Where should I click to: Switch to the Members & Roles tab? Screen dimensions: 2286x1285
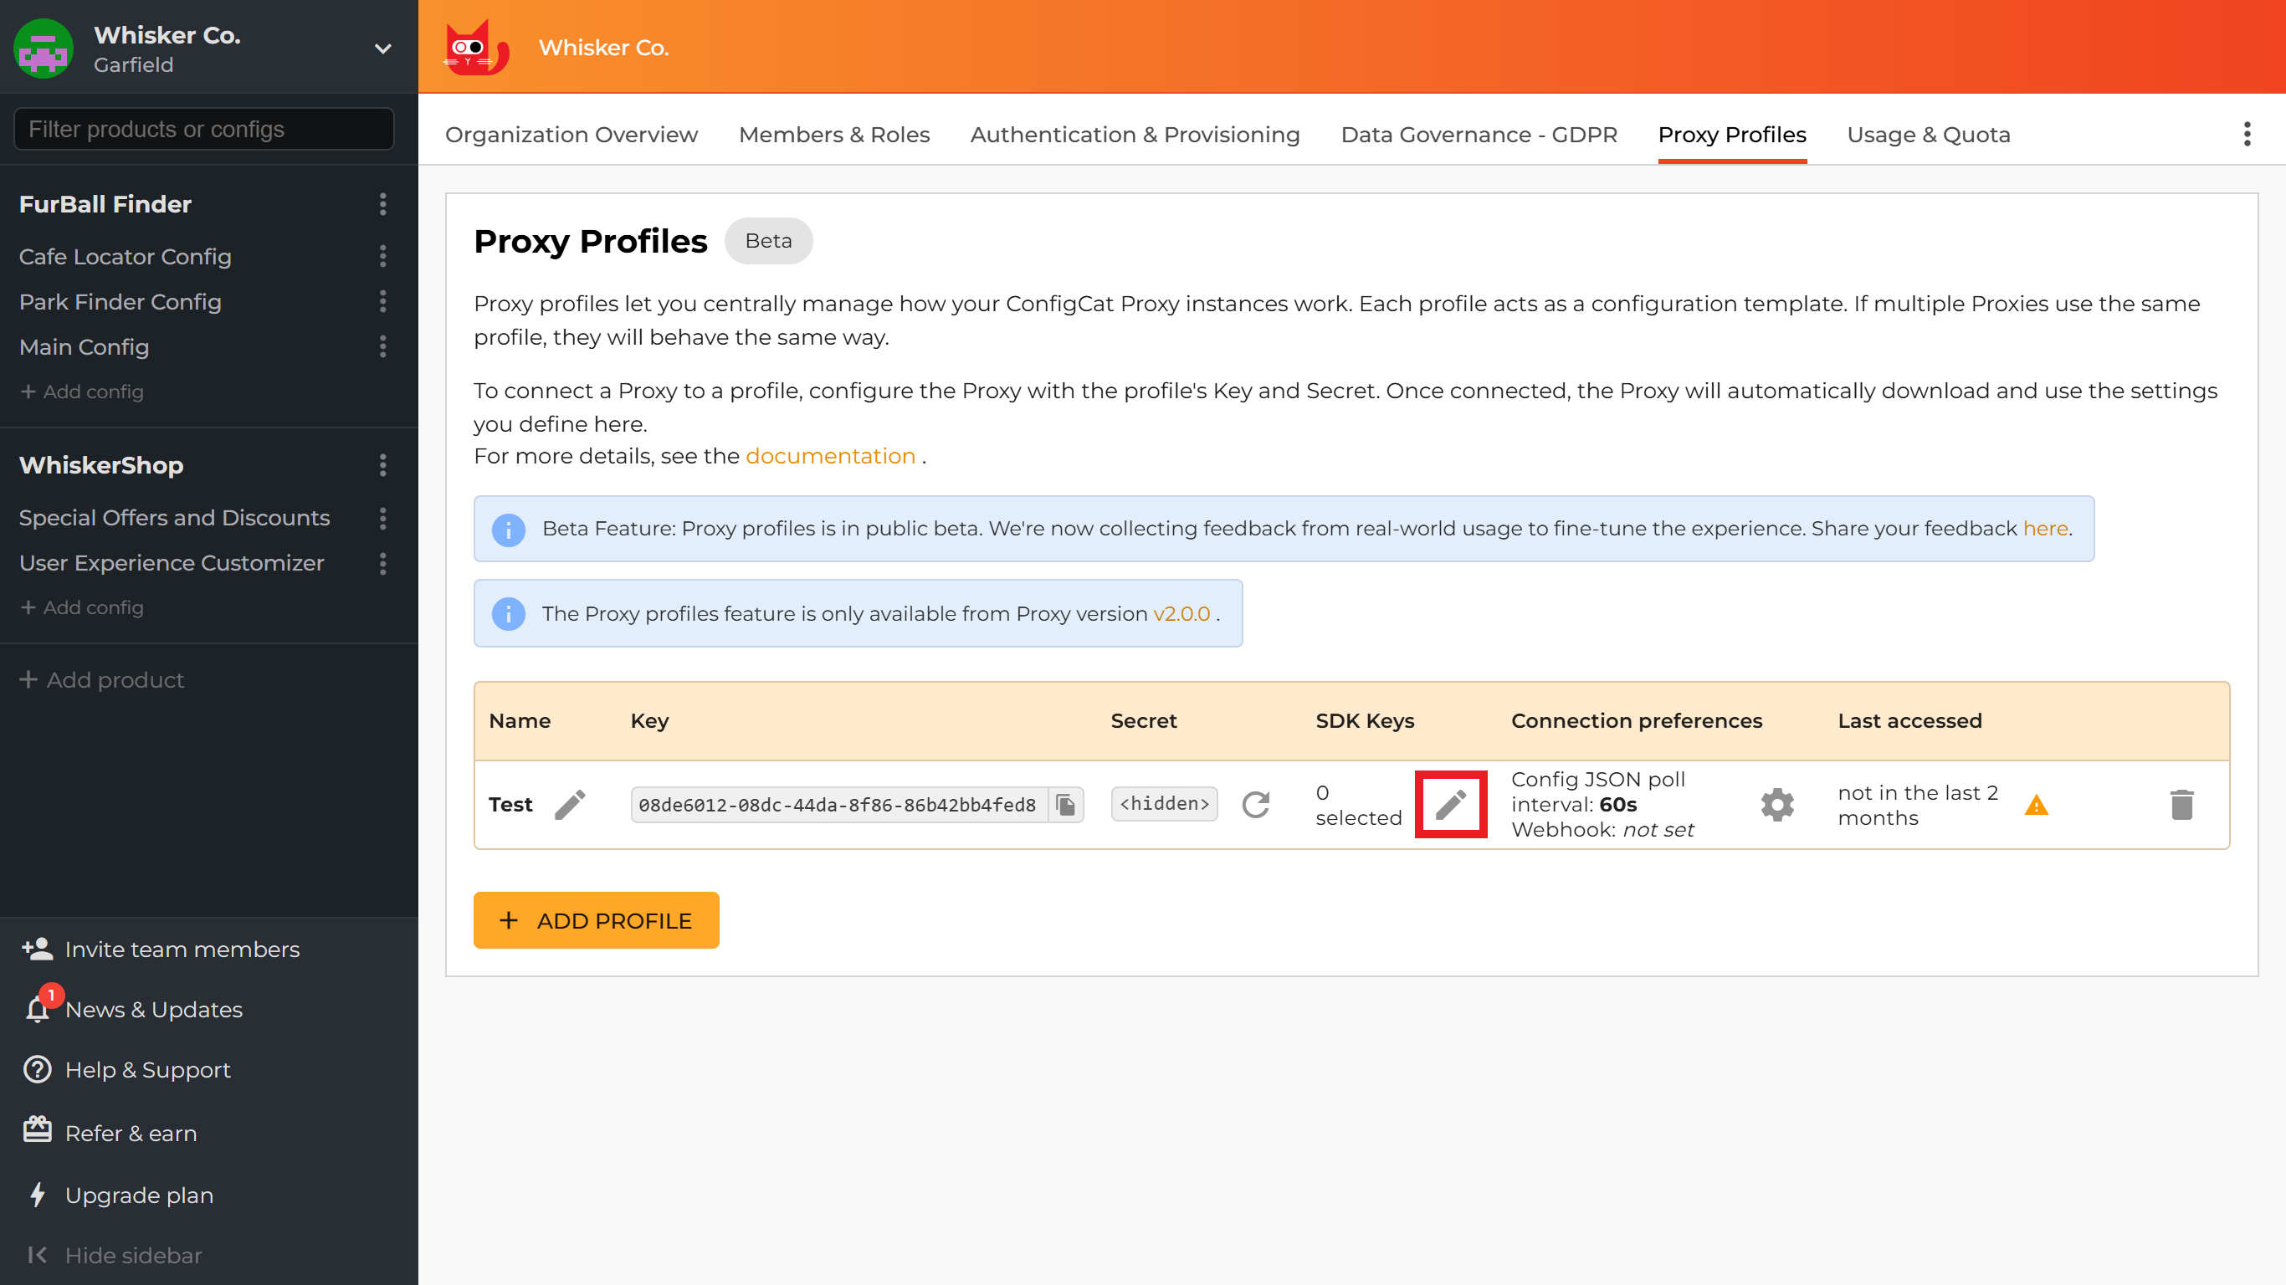pyautogui.click(x=833, y=134)
